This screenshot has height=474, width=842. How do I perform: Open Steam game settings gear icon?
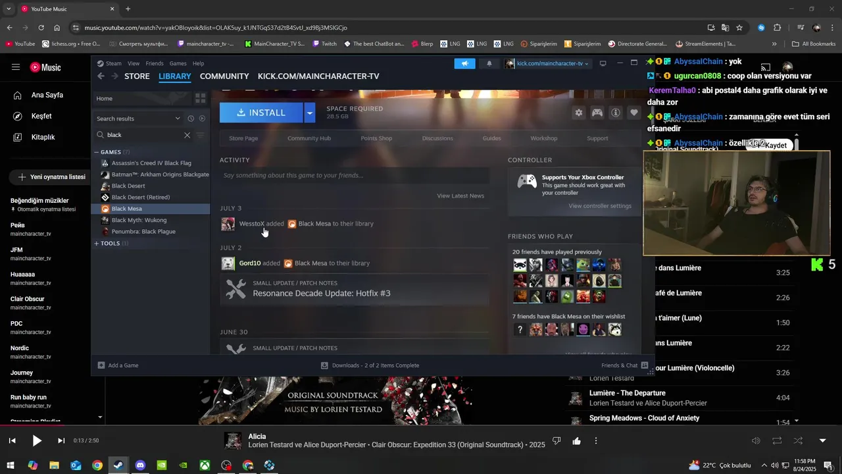[578, 113]
